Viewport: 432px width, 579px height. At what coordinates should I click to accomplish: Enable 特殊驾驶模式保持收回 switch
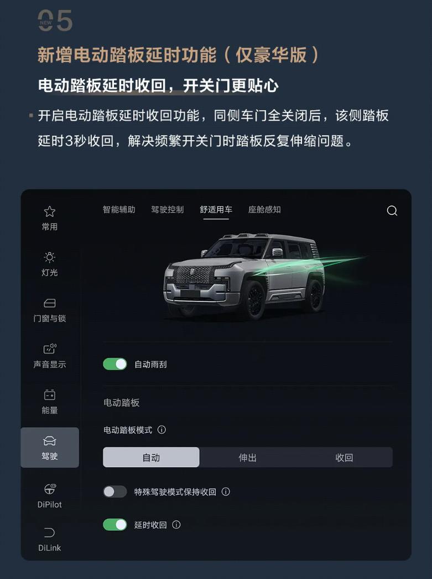[115, 491]
